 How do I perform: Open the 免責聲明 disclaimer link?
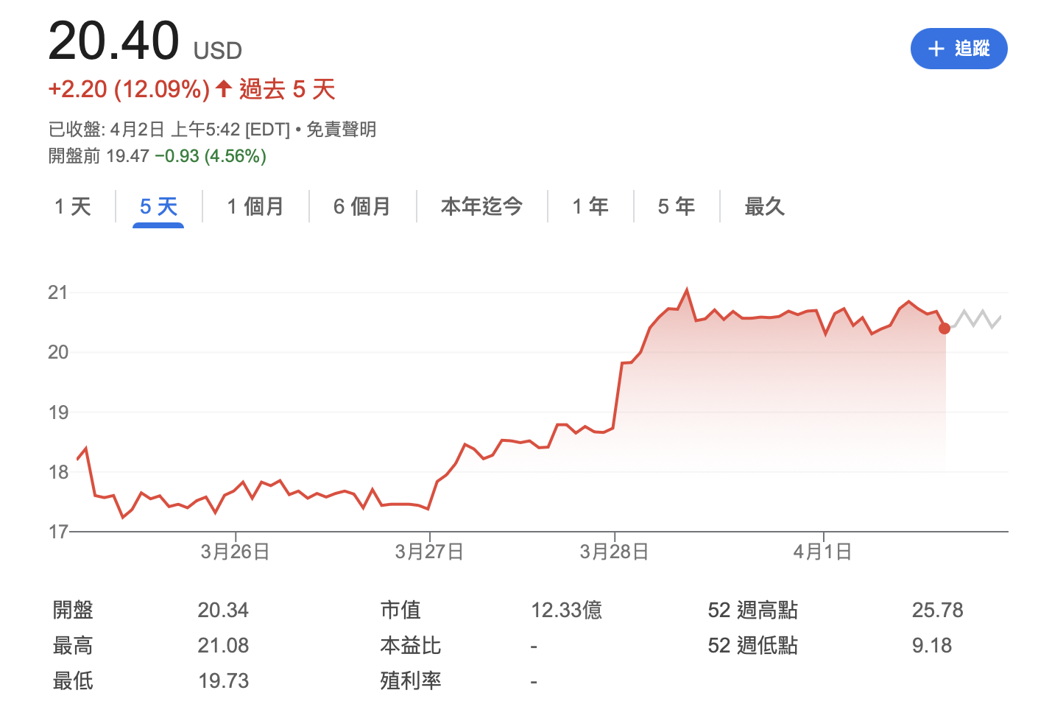click(x=341, y=130)
